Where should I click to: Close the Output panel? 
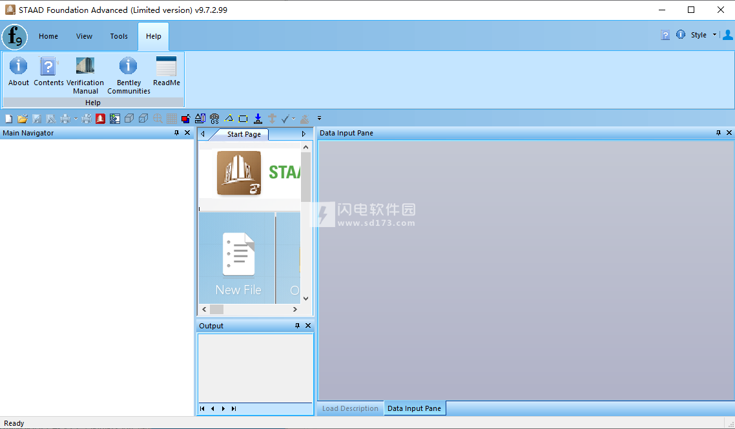click(x=308, y=326)
